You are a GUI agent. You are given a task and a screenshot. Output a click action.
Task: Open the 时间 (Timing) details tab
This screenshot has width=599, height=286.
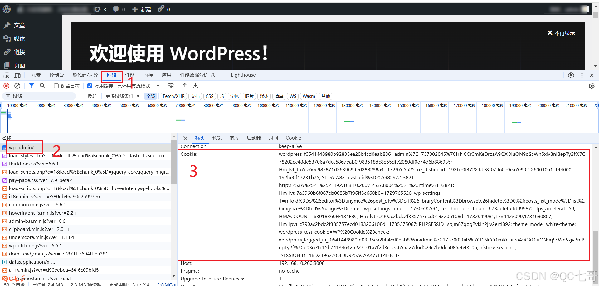273,138
